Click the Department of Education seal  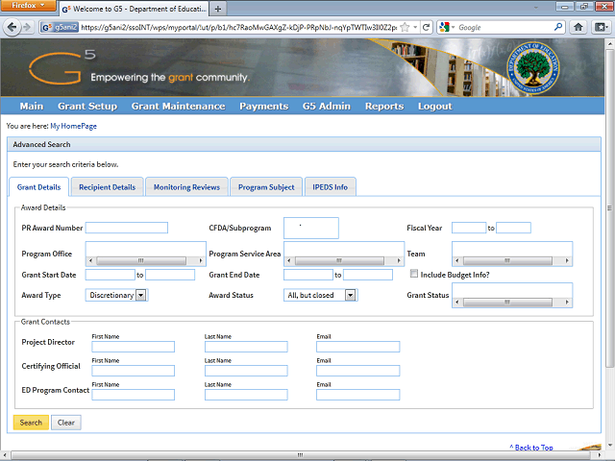pyautogui.click(x=533, y=68)
